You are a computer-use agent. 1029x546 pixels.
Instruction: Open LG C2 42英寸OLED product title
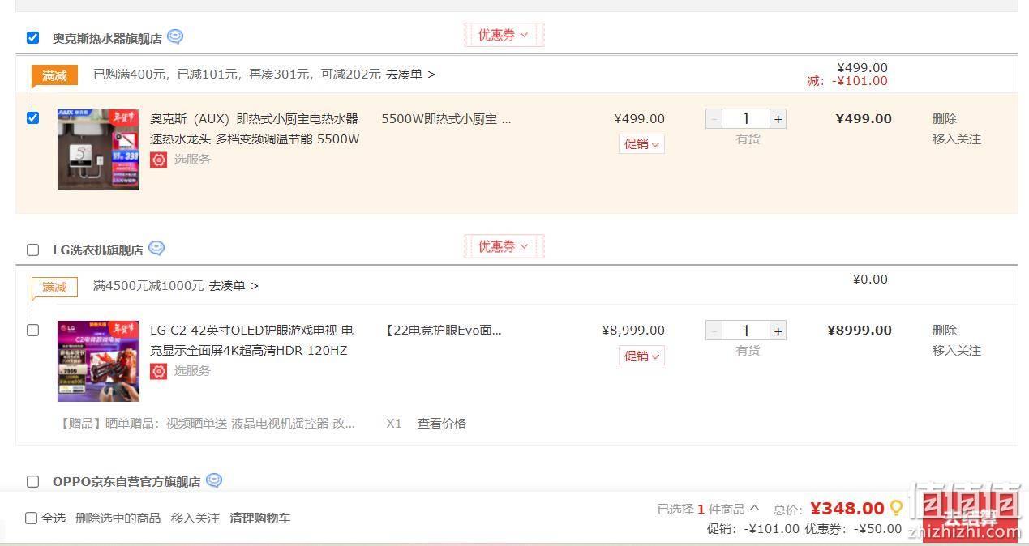(252, 340)
